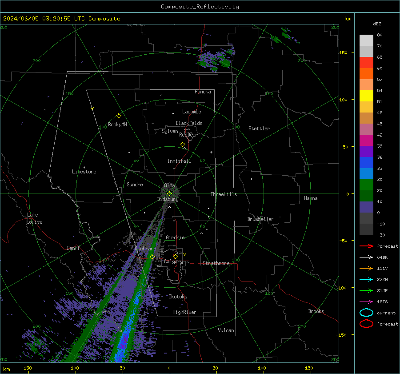Image resolution: width=400 pixels, height=374 pixels.
Task: Click the Strathmore city label
Action: 216,263
